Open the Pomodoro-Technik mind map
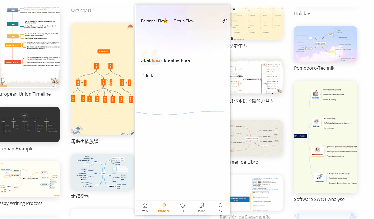Image resolution: width=374 pixels, height=219 pixels. (x=325, y=44)
